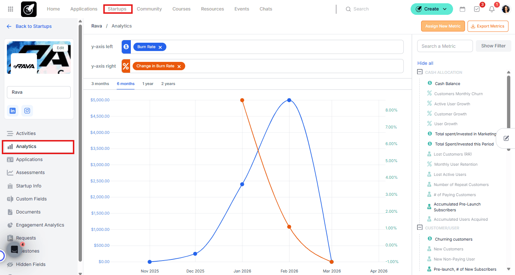515x275 pixels.
Task: Open the Create dropdown
Action: click(432, 9)
